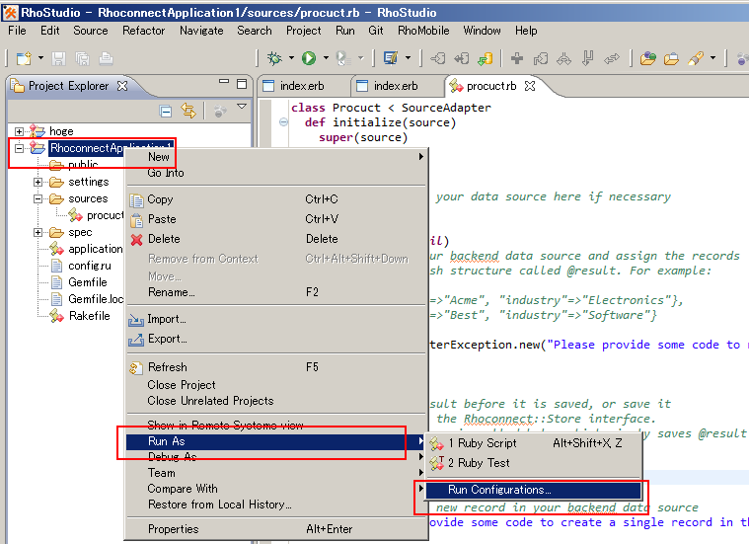This screenshot has width=749, height=544.
Task: Maximize the Project Explorer panel
Action: (242, 84)
